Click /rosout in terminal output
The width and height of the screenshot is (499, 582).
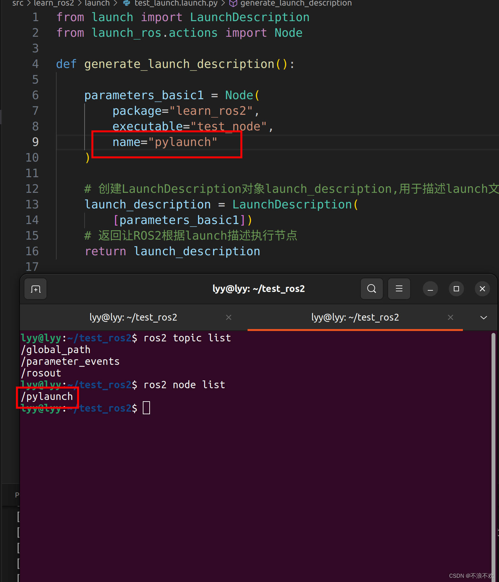(x=41, y=373)
